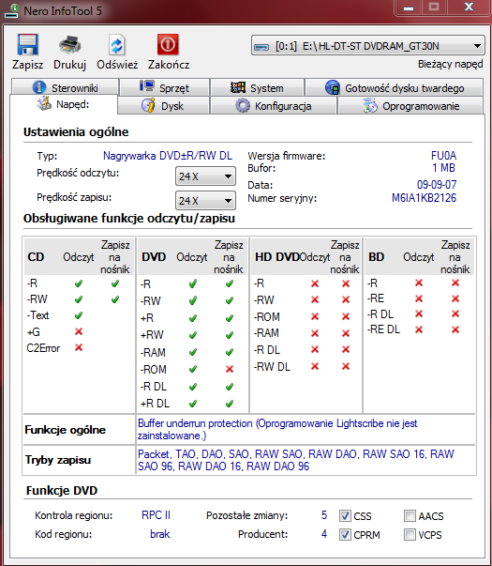Click the red Zakończ power icon

pyautogui.click(x=168, y=44)
